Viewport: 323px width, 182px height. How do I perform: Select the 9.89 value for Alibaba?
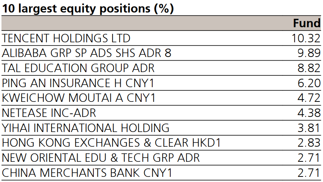point(309,53)
